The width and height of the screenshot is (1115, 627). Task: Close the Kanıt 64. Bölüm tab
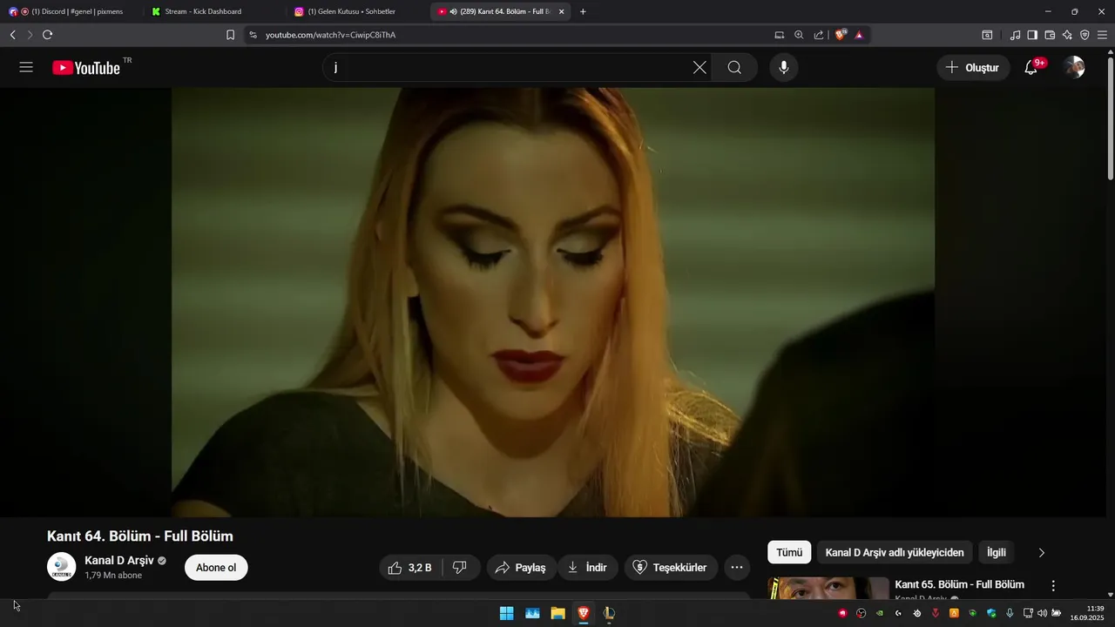click(561, 11)
